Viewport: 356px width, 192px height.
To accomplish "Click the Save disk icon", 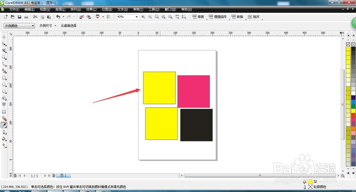I will (x=20, y=17).
